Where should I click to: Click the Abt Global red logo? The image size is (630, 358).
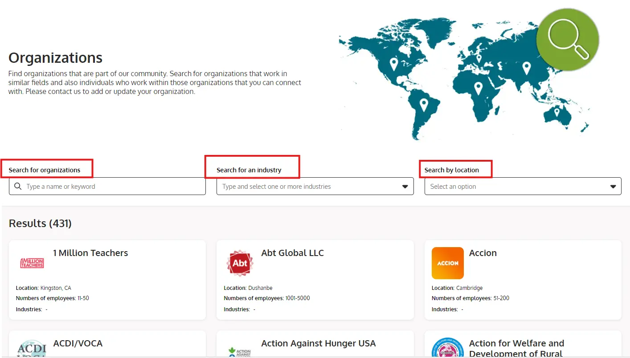[x=240, y=263]
